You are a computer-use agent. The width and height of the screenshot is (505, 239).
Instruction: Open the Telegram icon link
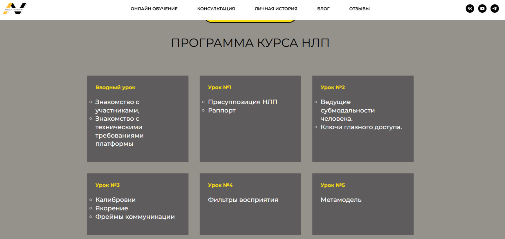(495, 8)
